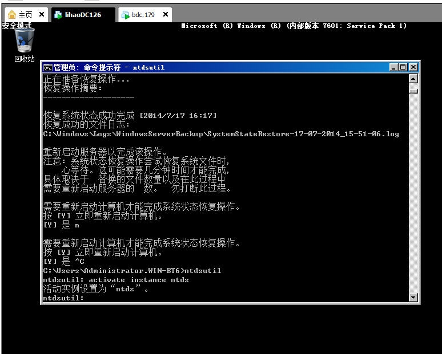Screen dimensions: 442x354
Task: Click the 'activate instance ntds' command line
Action: 116,280
